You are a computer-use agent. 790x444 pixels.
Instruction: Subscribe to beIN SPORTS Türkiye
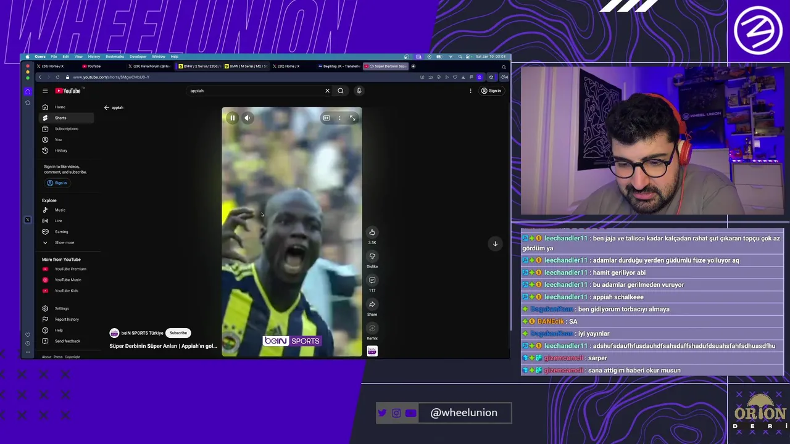(178, 333)
